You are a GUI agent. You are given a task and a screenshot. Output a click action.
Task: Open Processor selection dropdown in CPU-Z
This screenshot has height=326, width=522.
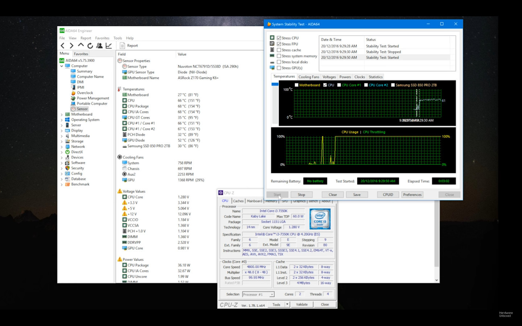point(272,294)
